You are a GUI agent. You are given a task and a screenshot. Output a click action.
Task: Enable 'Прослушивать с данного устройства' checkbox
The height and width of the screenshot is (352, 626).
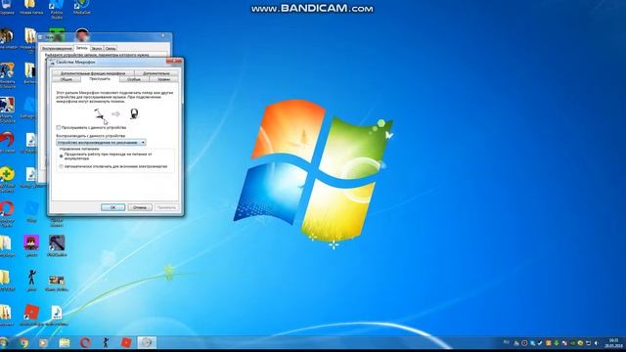coord(59,128)
